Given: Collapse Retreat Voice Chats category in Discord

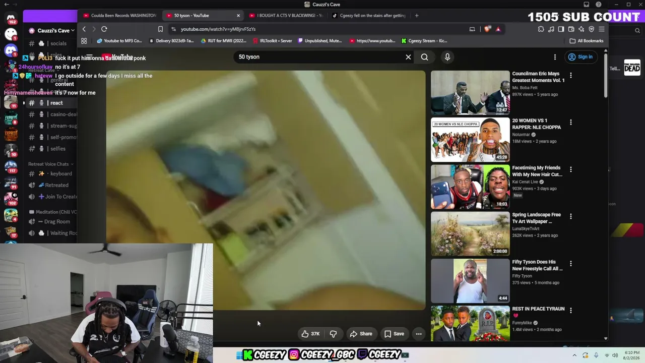Looking at the screenshot, I should [x=50, y=164].
